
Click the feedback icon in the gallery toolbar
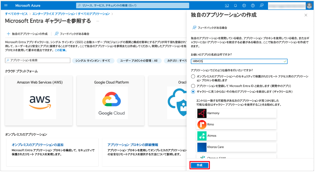pyautogui.click(x=57, y=34)
